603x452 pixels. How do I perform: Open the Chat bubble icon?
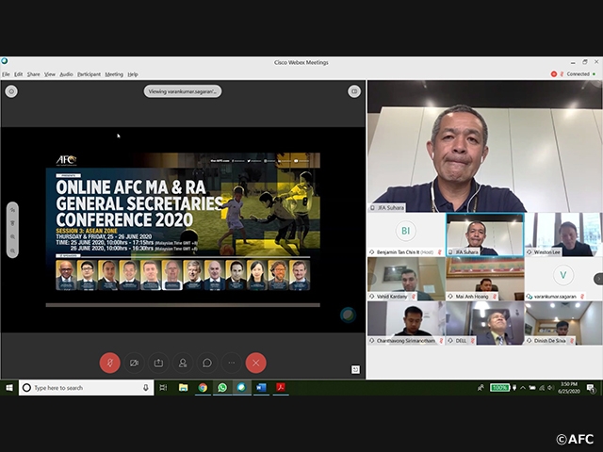click(x=207, y=363)
